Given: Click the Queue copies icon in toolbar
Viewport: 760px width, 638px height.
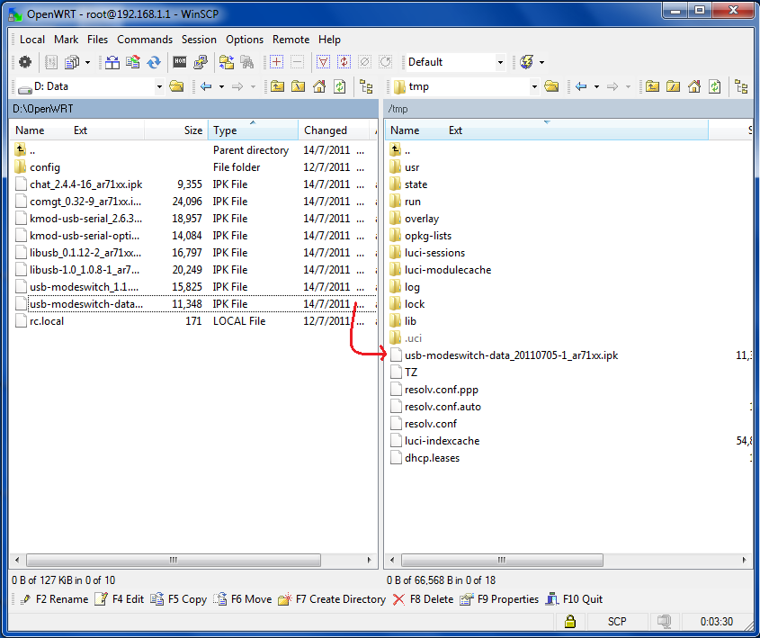Looking at the screenshot, I should 72,62.
